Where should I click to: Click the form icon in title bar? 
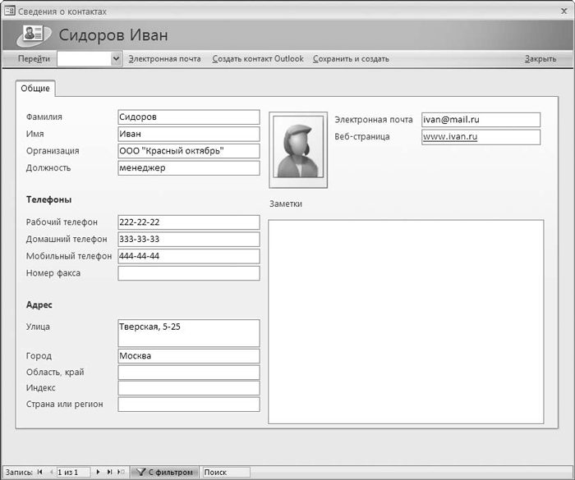click(9, 11)
